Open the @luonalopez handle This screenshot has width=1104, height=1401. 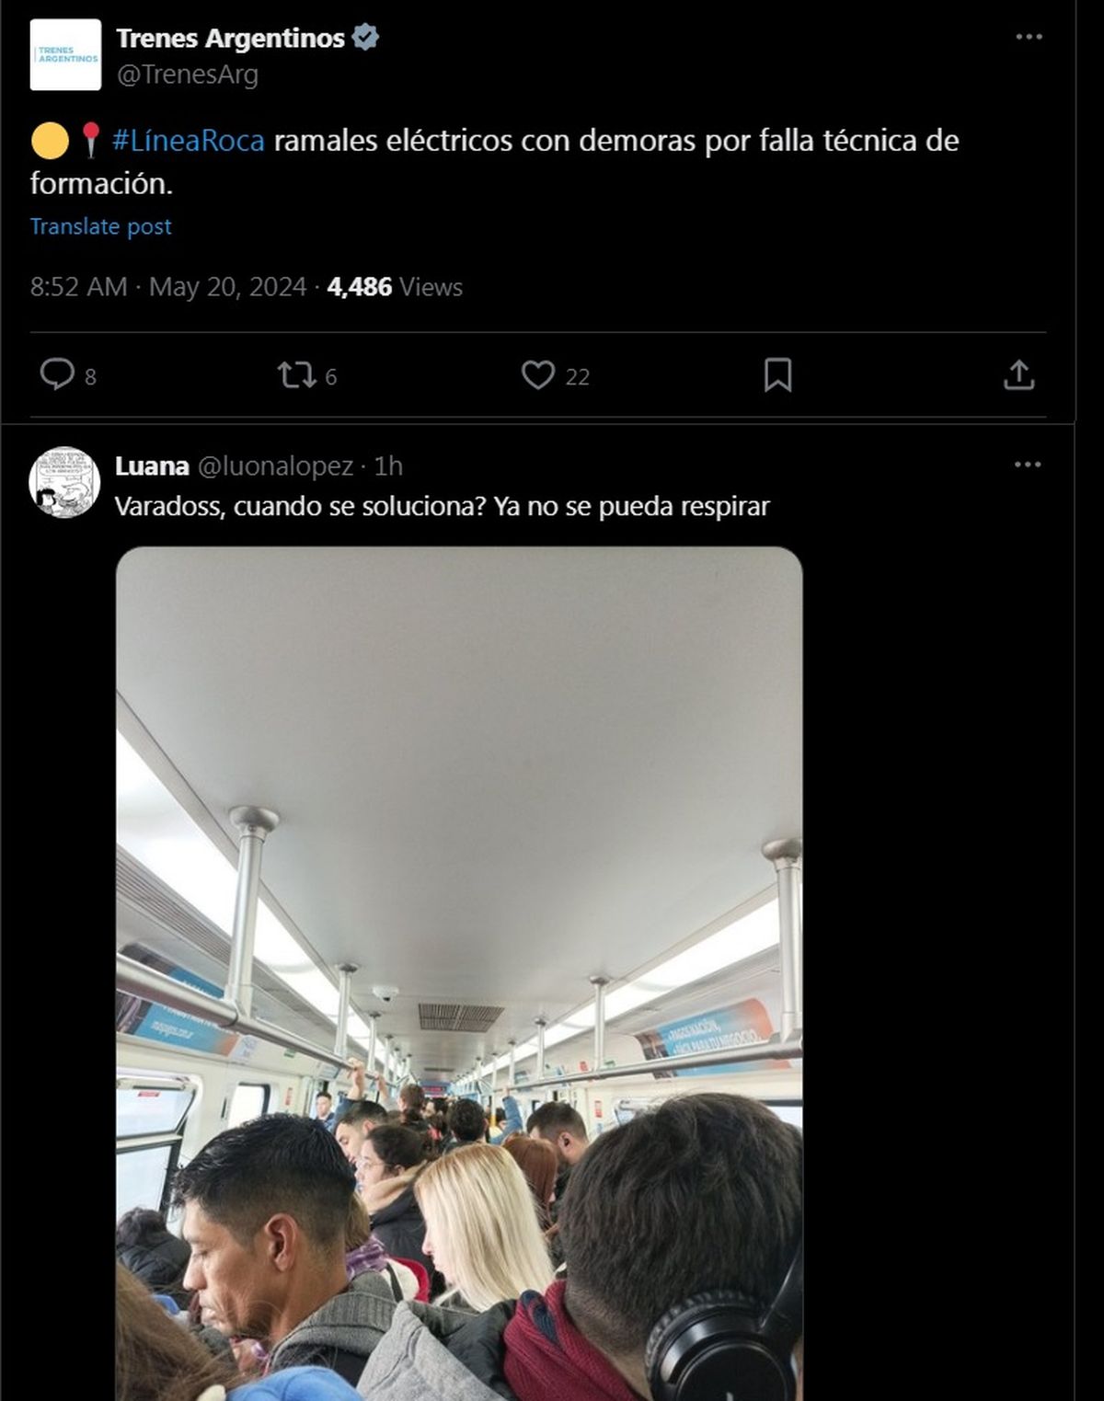point(275,466)
